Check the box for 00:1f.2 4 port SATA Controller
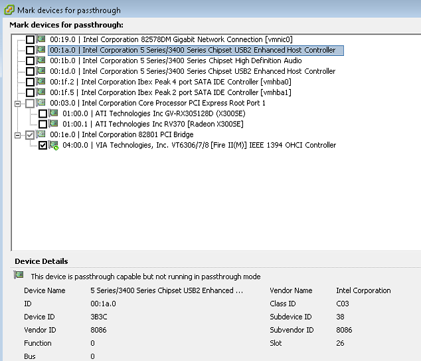 tap(30, 82)
